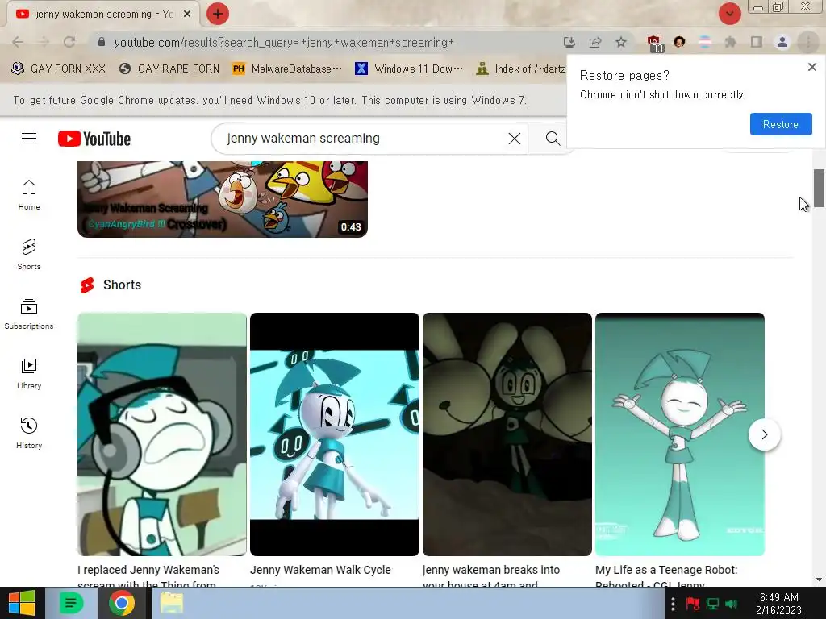Open the Chrome profile avatar icon
The image size is (826, 619).
(x=782, y=42)
